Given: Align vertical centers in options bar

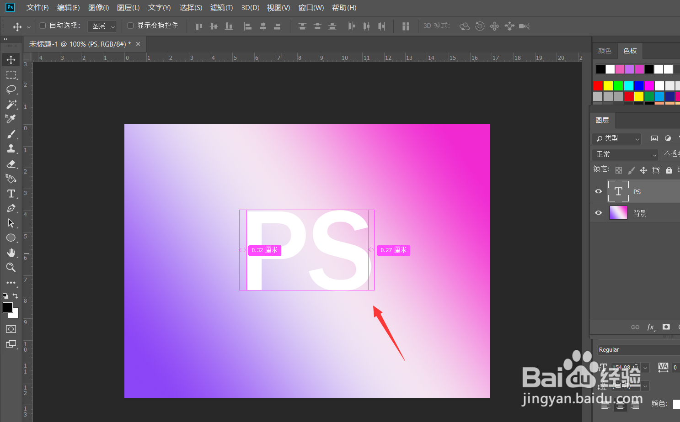Looking at the screenshot, I should pyautogui.click(x=214, y=26).
